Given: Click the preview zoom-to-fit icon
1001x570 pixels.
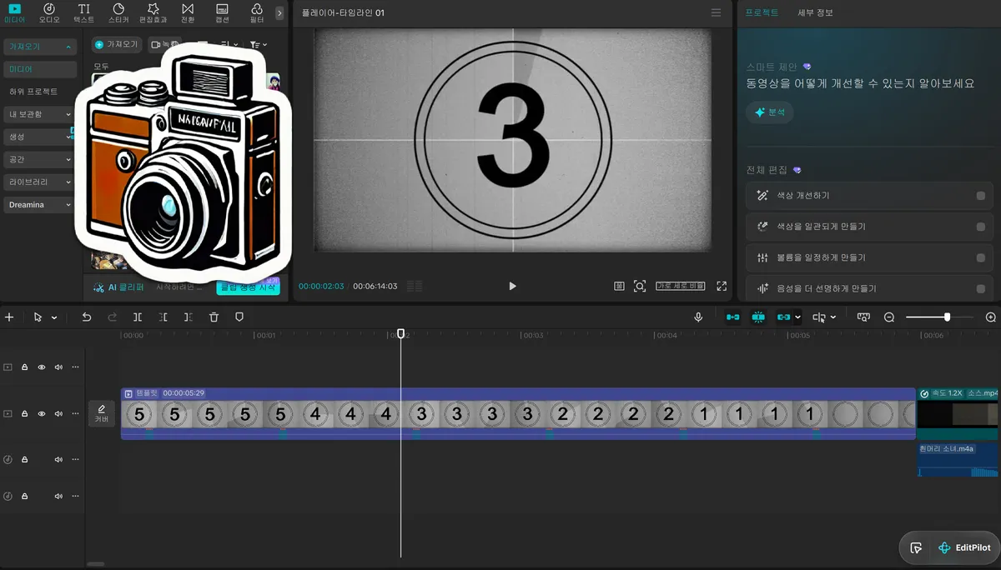Looking at the screenshot, I should 640,286.
